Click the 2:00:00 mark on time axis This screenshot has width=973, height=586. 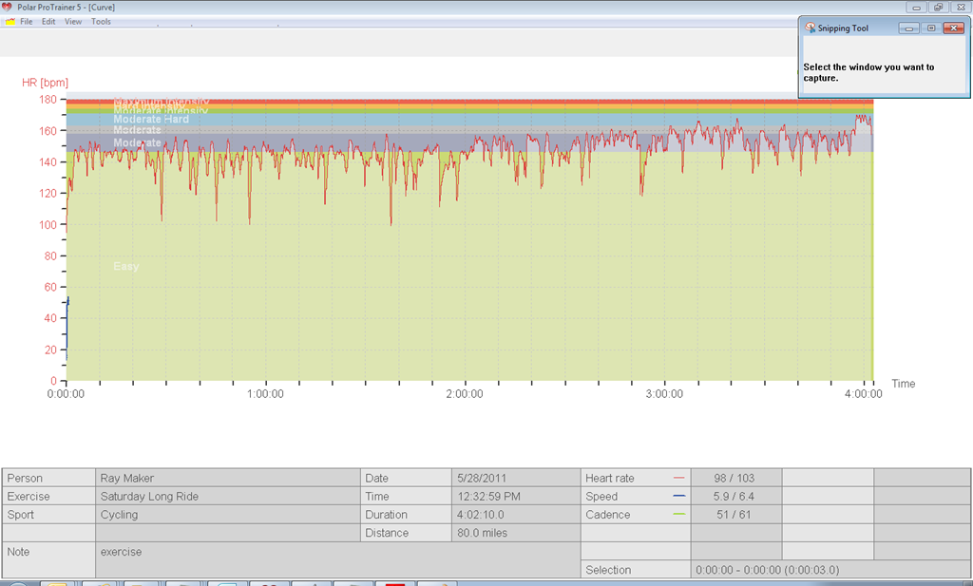click(465, 394)
